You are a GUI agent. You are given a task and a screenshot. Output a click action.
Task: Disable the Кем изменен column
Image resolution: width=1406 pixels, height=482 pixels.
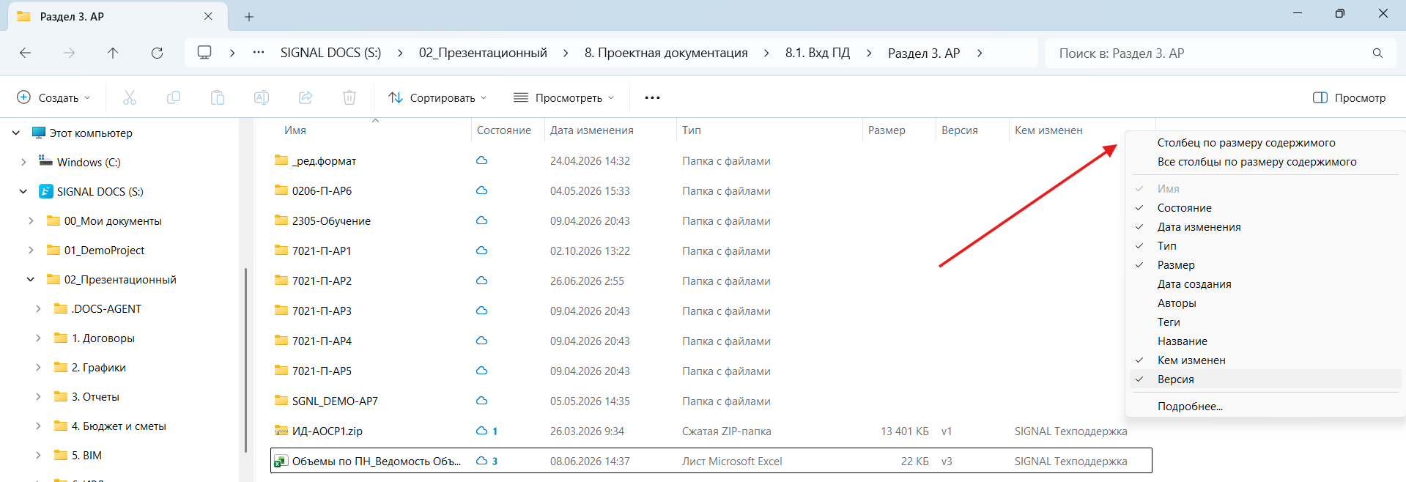click(1191, 360)
